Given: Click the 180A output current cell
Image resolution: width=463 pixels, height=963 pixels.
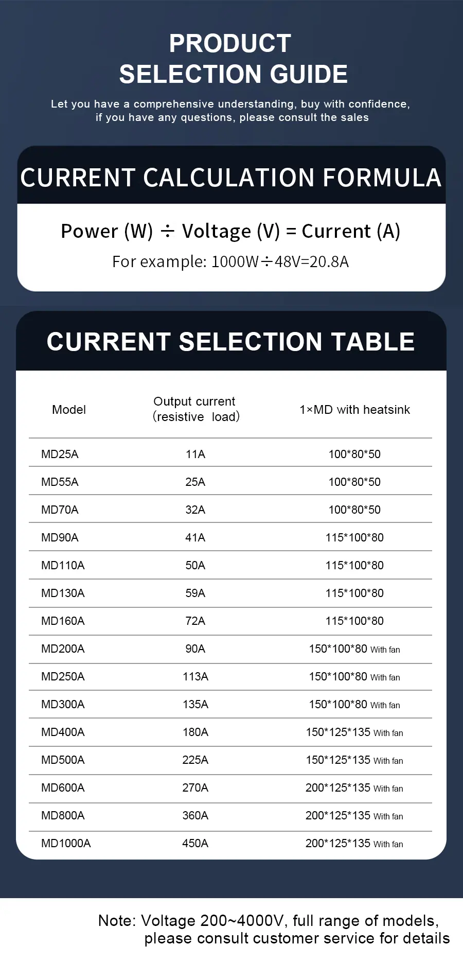Looking at the screenshot, I should pos(195,732).
